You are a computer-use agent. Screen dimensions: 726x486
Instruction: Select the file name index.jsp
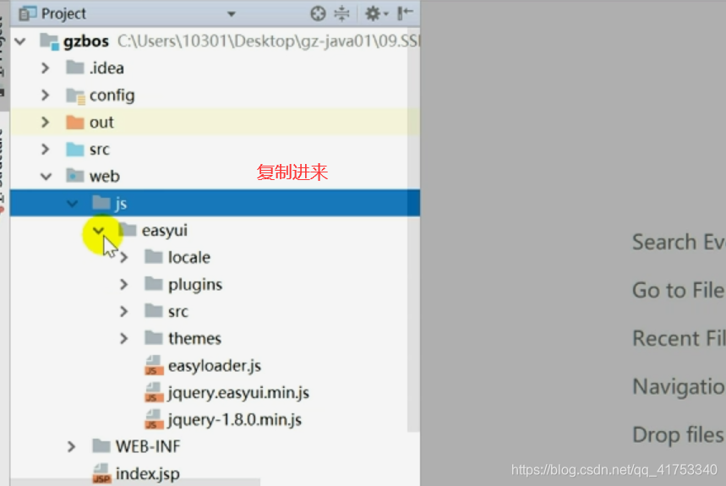coord(148,474)
